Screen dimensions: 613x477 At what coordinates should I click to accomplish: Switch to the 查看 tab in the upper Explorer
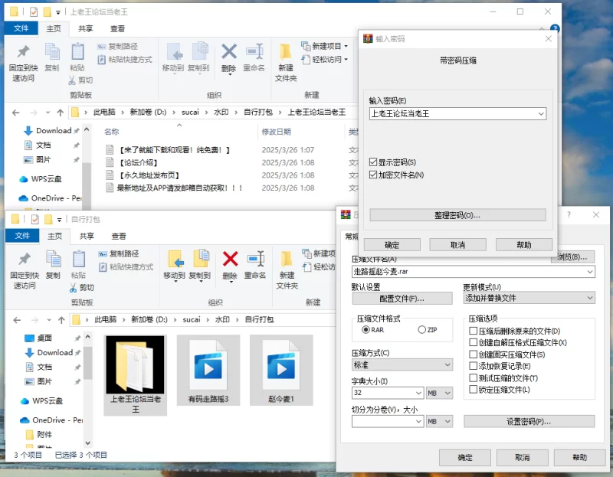tap(117, 29)
